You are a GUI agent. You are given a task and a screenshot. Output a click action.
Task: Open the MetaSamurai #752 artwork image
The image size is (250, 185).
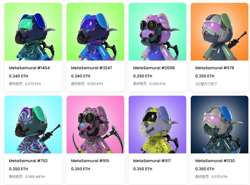[33, 125]
